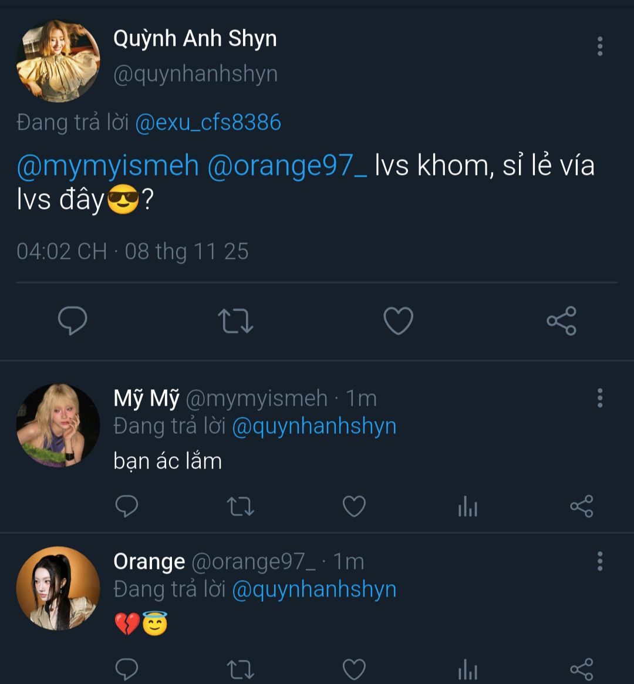Open the @exu_cfs8386 profile link
Image resolution: width=634 pixels, height=684 pixels.
point(208,123)
